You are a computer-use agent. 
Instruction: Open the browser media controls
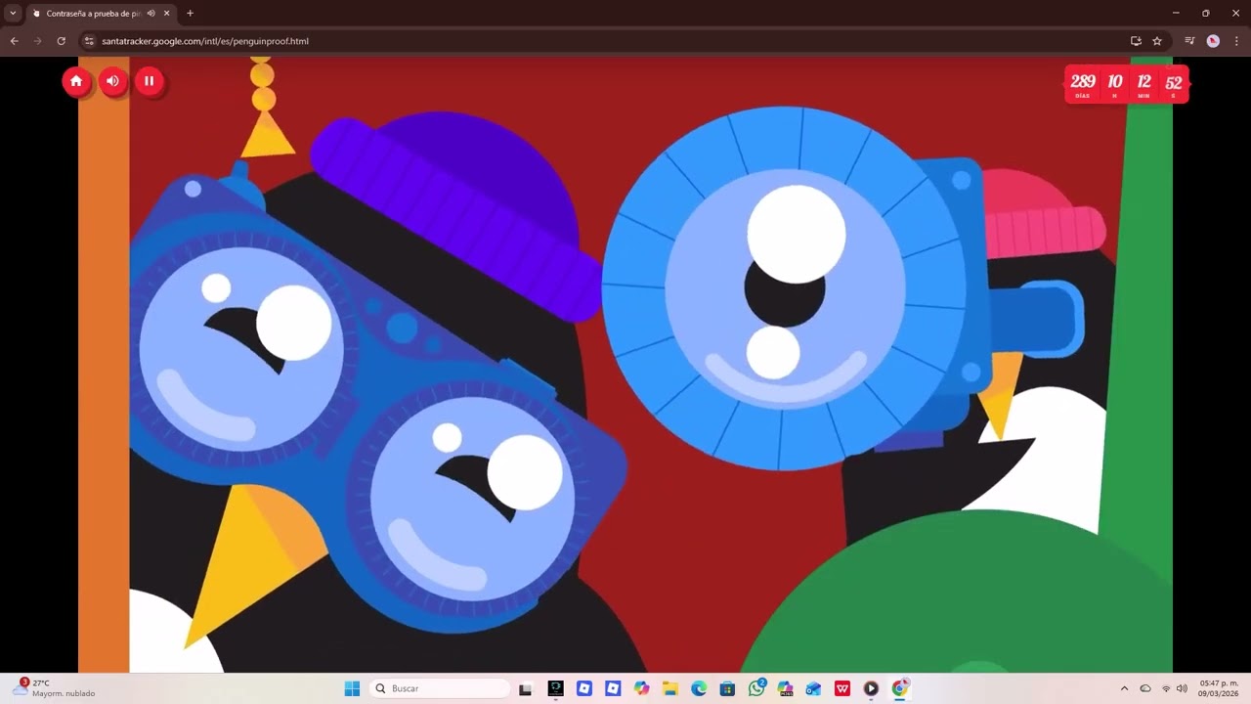pyautogui.click(x=1189, y=41)
